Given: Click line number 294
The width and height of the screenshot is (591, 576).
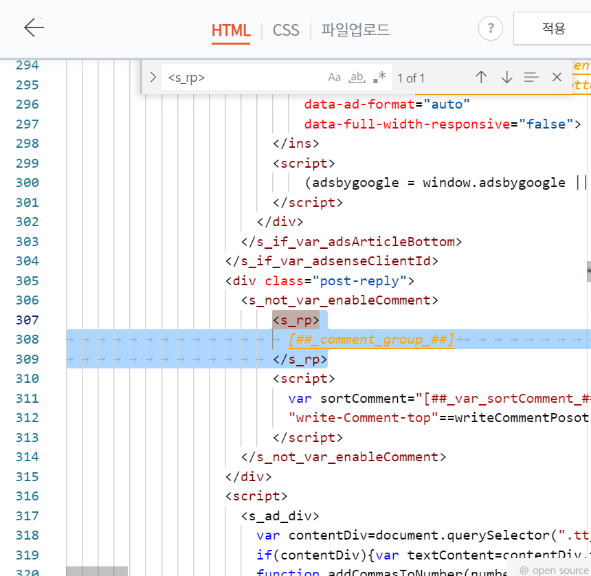Looking at the screenshot, I should (27, 65).
